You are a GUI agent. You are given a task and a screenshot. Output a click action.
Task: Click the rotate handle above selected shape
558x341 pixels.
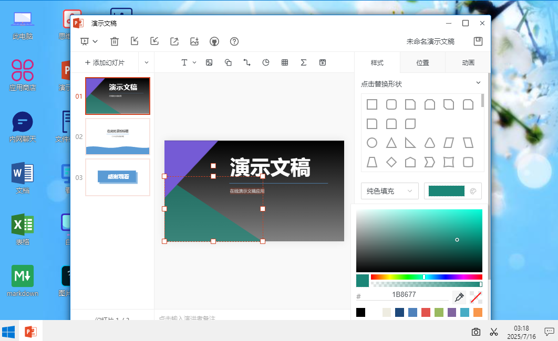click(213, 166)
